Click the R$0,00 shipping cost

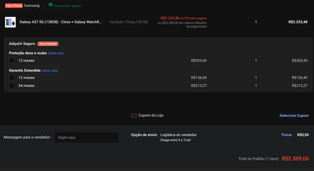(x=303, y=135)
